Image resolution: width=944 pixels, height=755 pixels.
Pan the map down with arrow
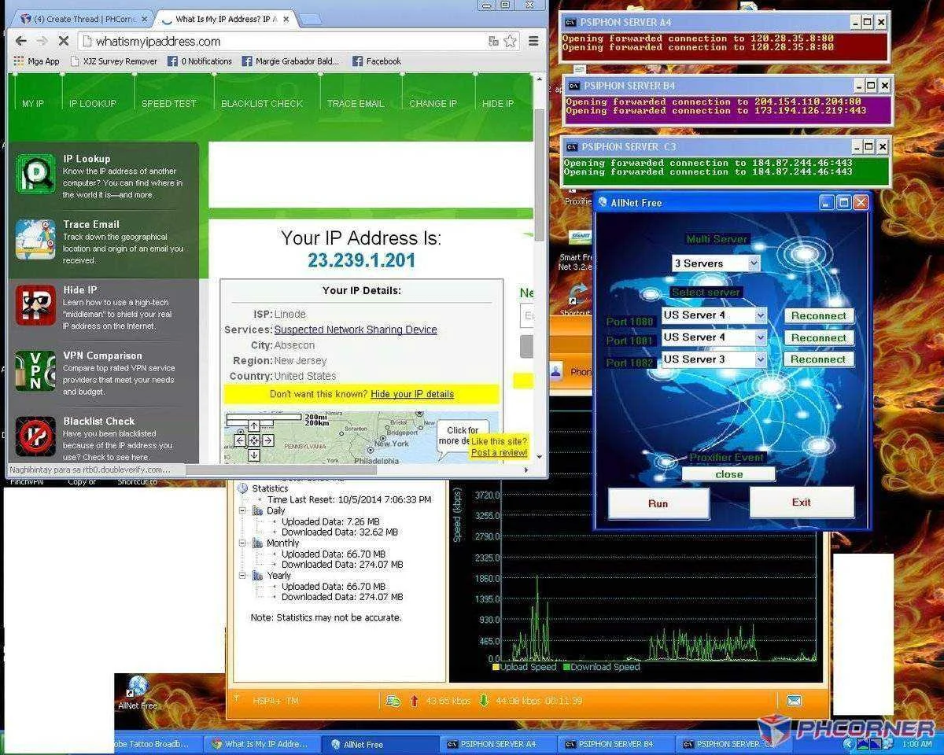254,454
